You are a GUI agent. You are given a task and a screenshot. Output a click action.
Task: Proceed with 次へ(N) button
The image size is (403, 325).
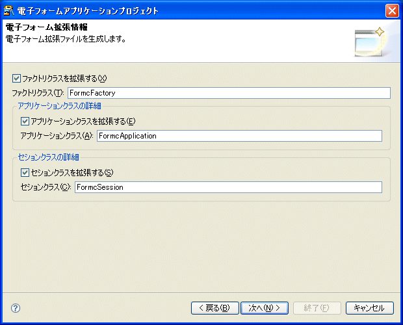[265, 308]
